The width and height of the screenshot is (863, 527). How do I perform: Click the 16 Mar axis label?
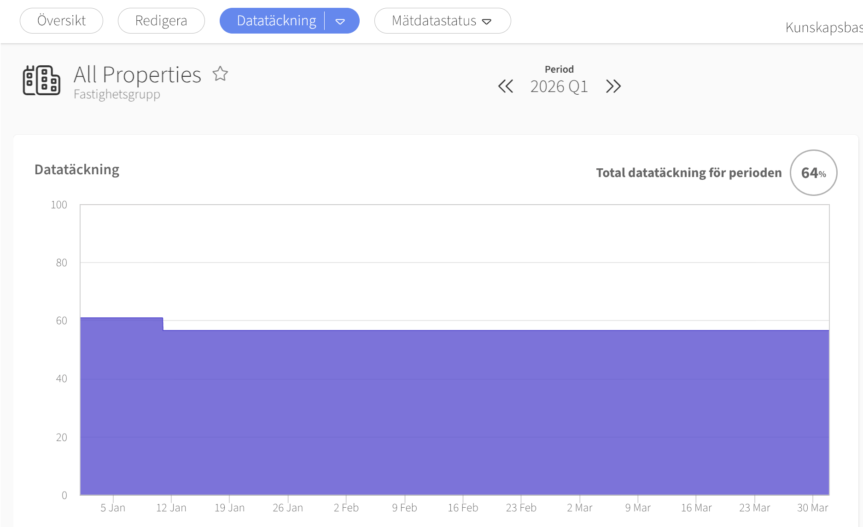pyautogui.click(x=696, y=508)
